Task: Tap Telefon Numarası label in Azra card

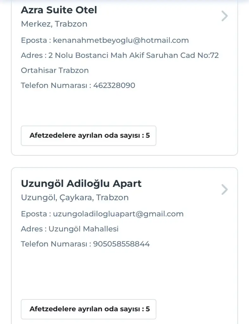Action: [x=54, y=85]
